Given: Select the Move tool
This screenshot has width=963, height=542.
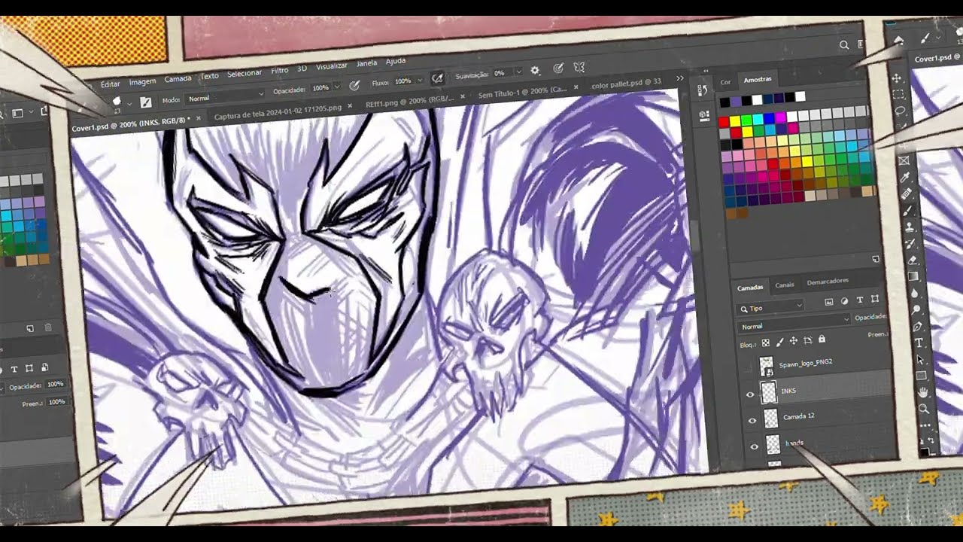Looking at the screenshot, I should coord(896,78).
